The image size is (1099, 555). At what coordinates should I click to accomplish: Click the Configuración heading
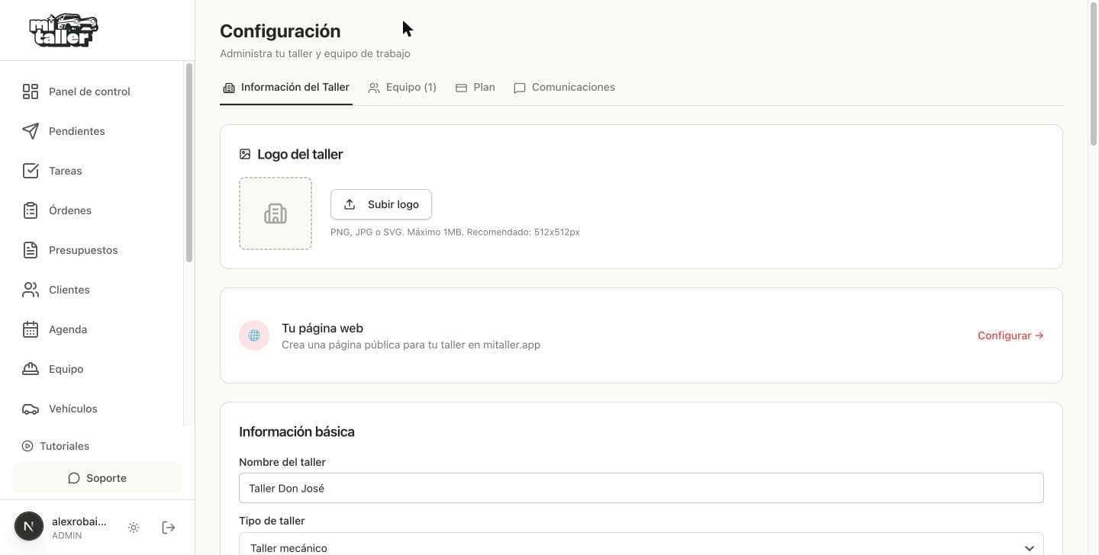(280, 31)
